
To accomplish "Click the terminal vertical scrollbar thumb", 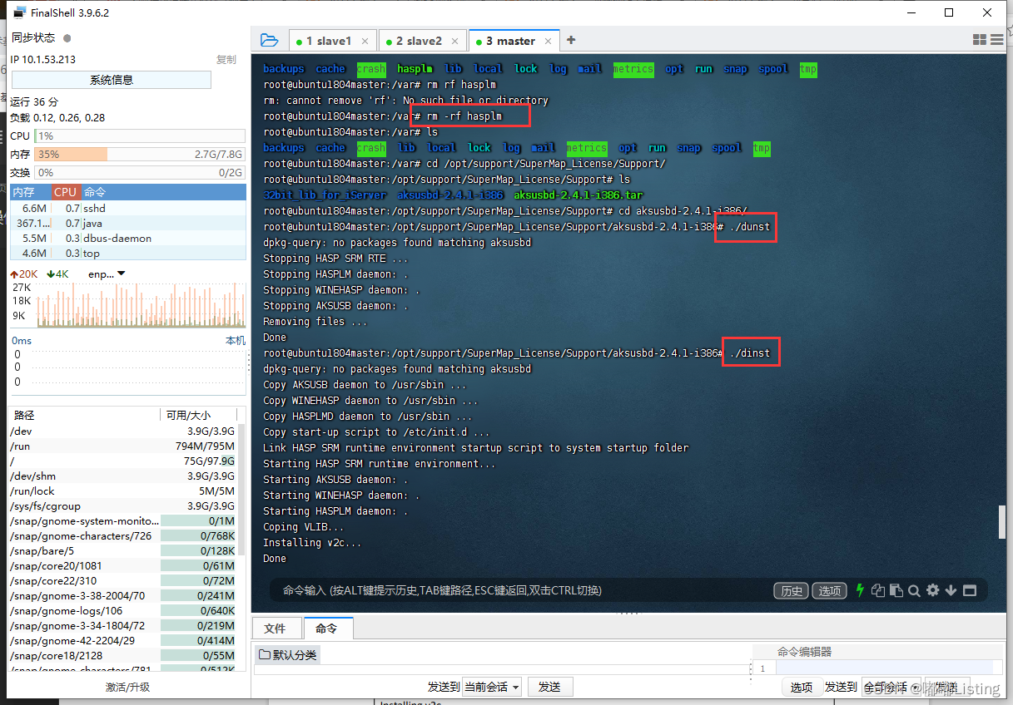I will (1003, 521).
